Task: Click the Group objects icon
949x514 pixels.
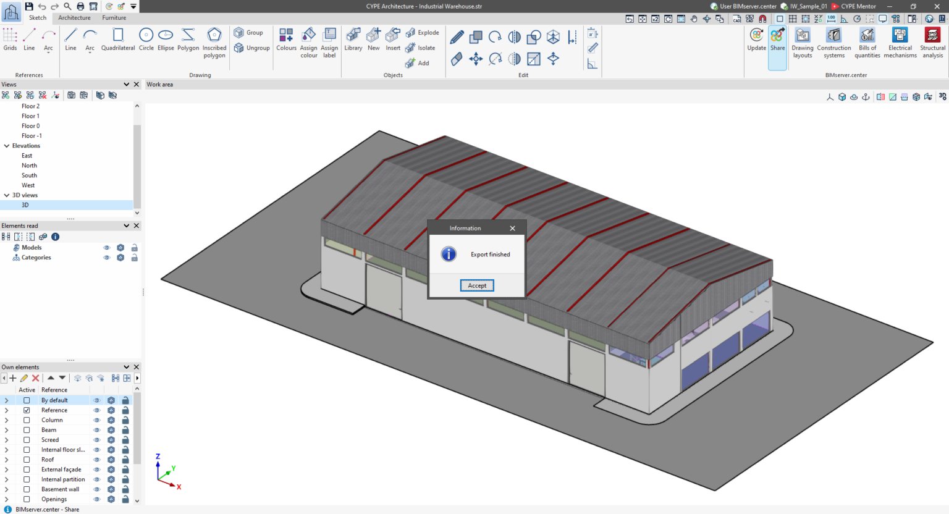Action: coord(248,33)
